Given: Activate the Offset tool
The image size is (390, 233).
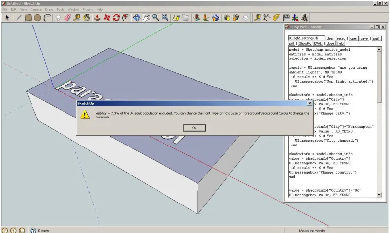Looking at the screenshot, I should pyautogui.click(x=126, y=18).
